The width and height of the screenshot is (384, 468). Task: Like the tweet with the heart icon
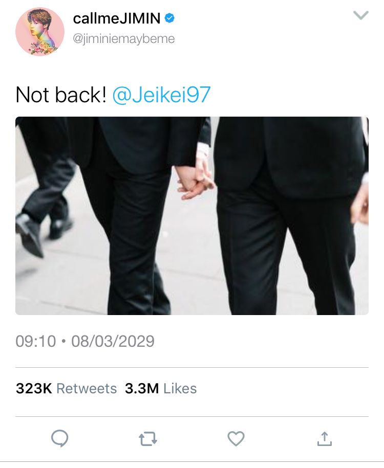tap(236, 439)
